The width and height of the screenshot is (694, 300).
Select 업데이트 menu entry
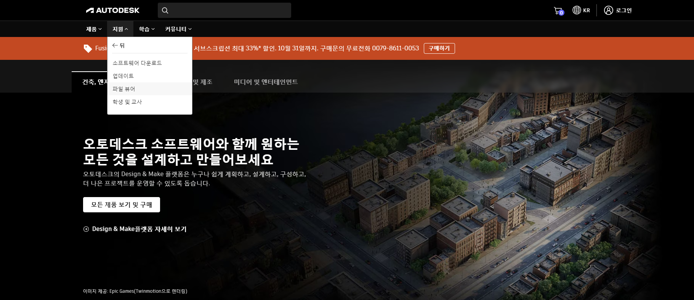[150, 76]
